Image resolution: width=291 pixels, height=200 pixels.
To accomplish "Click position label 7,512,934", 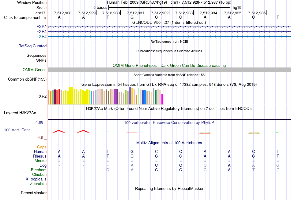I will [208, 13].
